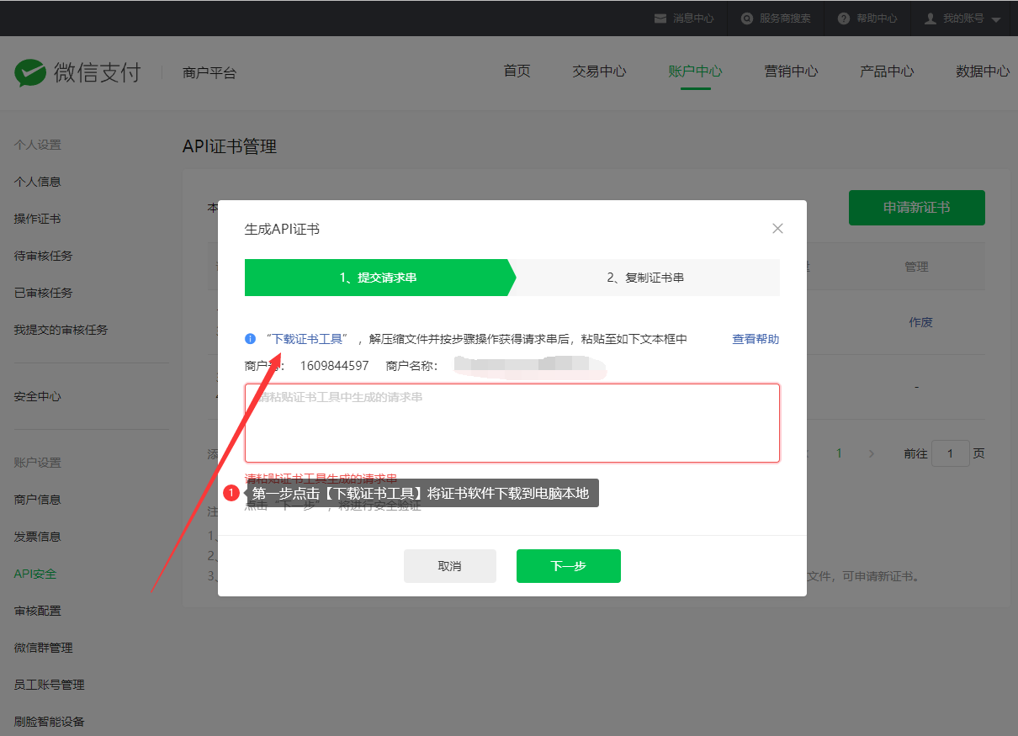The height and width of the screenshot is (736, 1018).
Task: Select step tab 1、提交请求串
Action: 379,278
